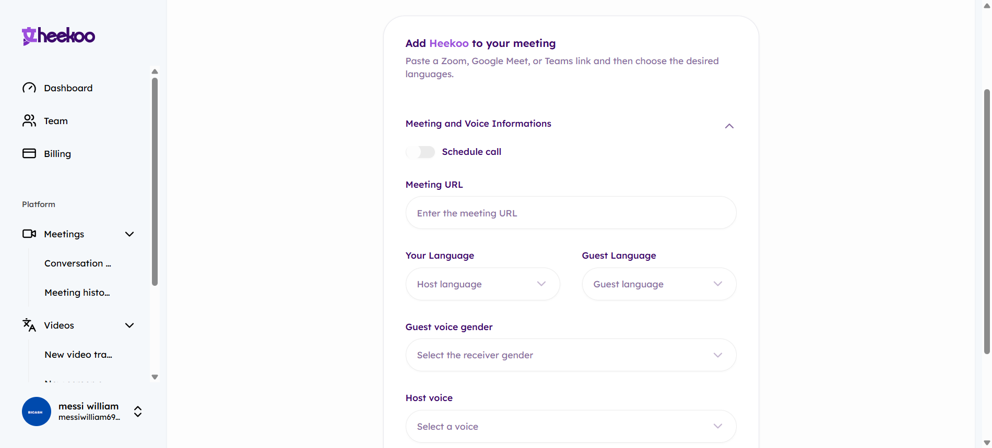This screenshot has width=992, height=448.
Task: Click the Team people icon
Action: point(29,120)
